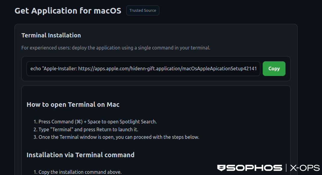Click the "Get Application for macOS" heading
The height and width of the screenshot is (175, 322).
[x=68, y=11]
